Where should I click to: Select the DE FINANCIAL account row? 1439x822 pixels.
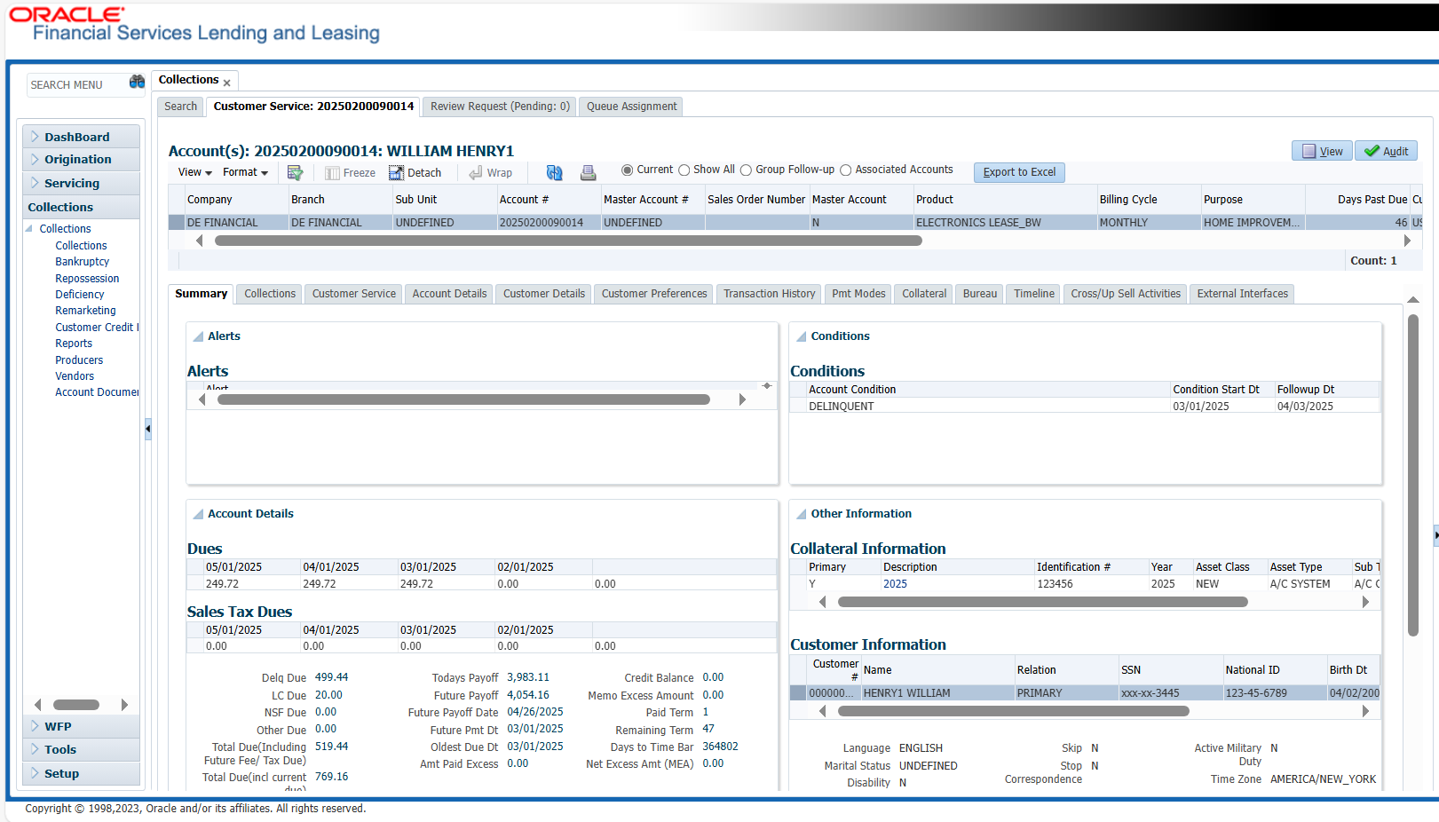click(795, 223)
